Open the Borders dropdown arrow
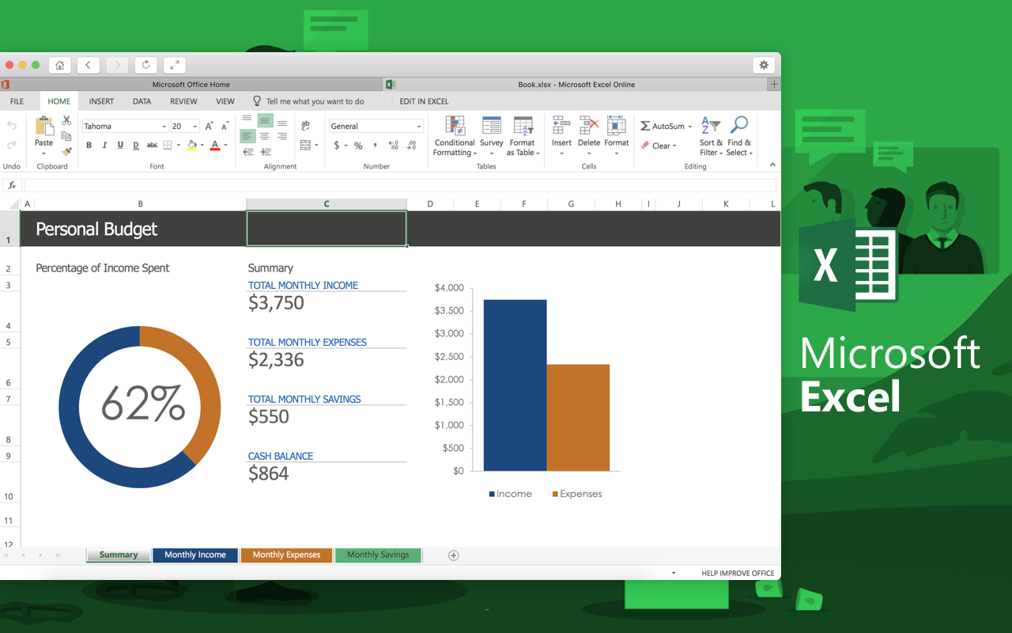Screen dimensions: 1012x633 click(179, 145)
